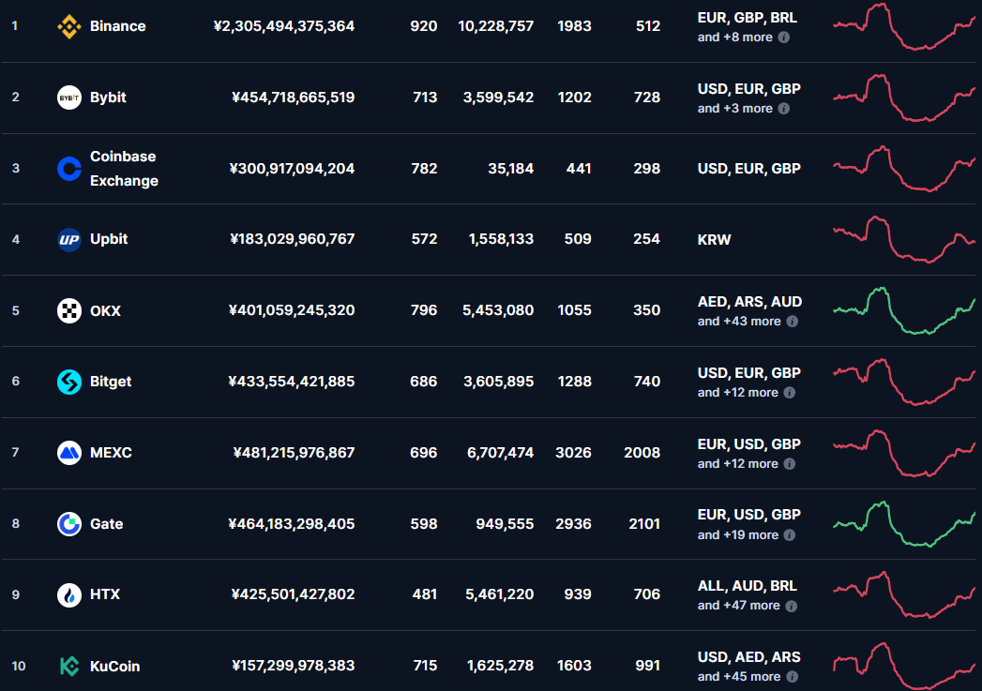The image size is (982, 691).
Task: Open the Upbit exchange page
Action: pyautogui.click(x=109, y=239)
